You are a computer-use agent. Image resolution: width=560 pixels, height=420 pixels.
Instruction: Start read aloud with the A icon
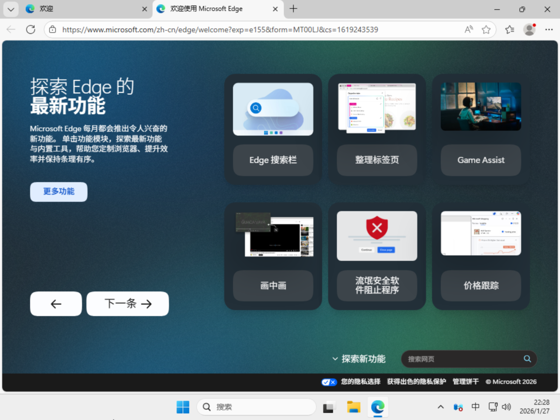[x=468, y=30]
